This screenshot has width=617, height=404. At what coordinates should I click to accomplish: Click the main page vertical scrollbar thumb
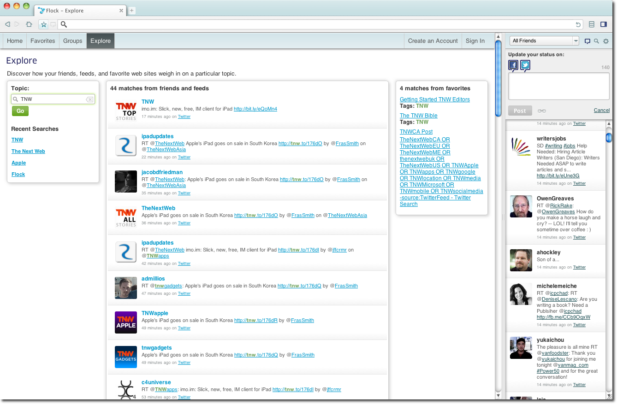(498, 78)
